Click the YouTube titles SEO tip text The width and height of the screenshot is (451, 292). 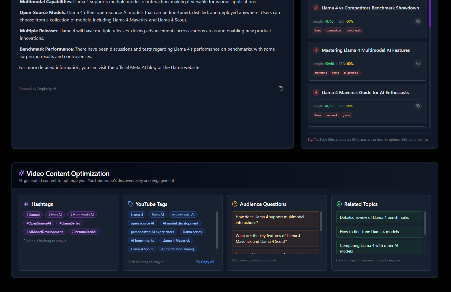pyautogui.click(x=368, y=140)
